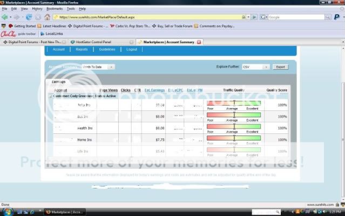Open the ChaCha guide toolbar logo

point(8,34)
